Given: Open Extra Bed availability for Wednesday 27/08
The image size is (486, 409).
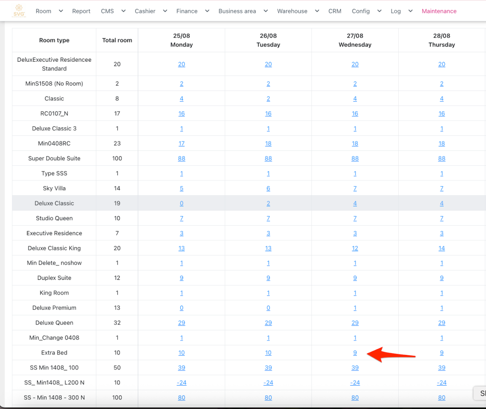Looking at the screenshot, I should (355, 353).
